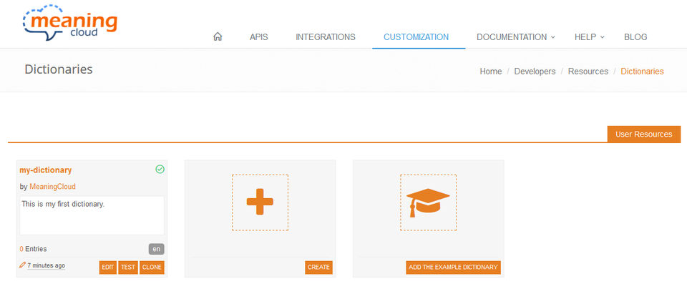Open the MeaningCloud author link
The image size is (687, 284).
(52, 186)
